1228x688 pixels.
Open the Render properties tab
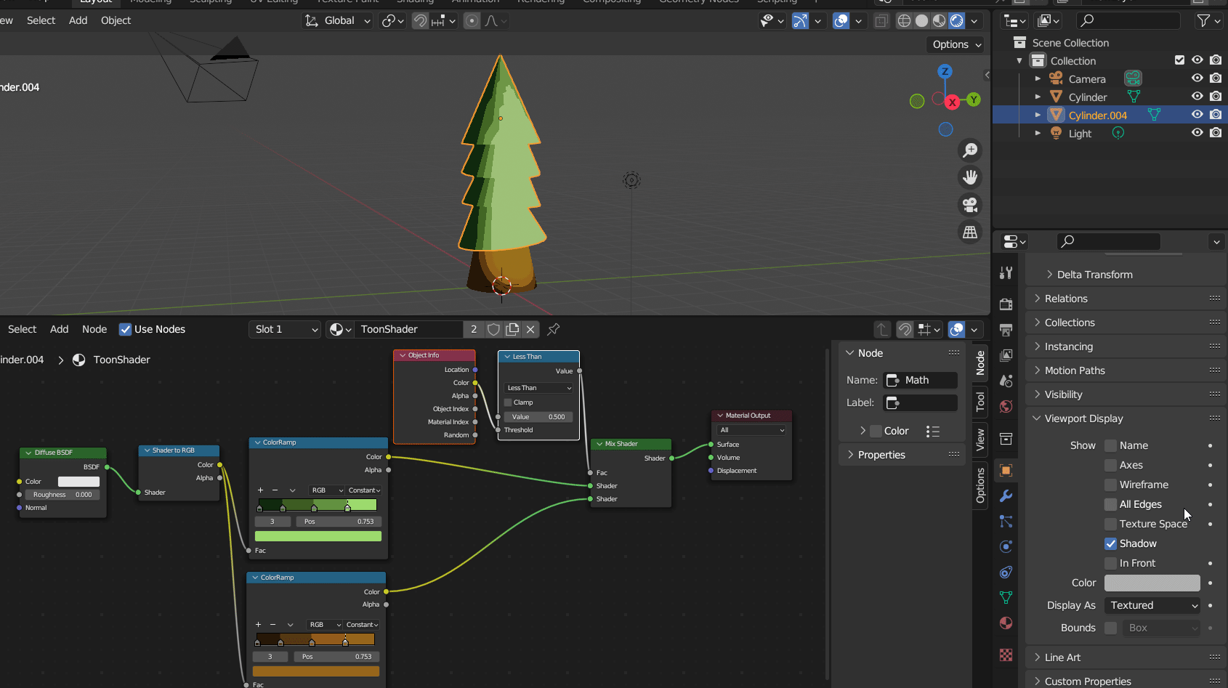pyautogui.click(x=1006, y=304)
